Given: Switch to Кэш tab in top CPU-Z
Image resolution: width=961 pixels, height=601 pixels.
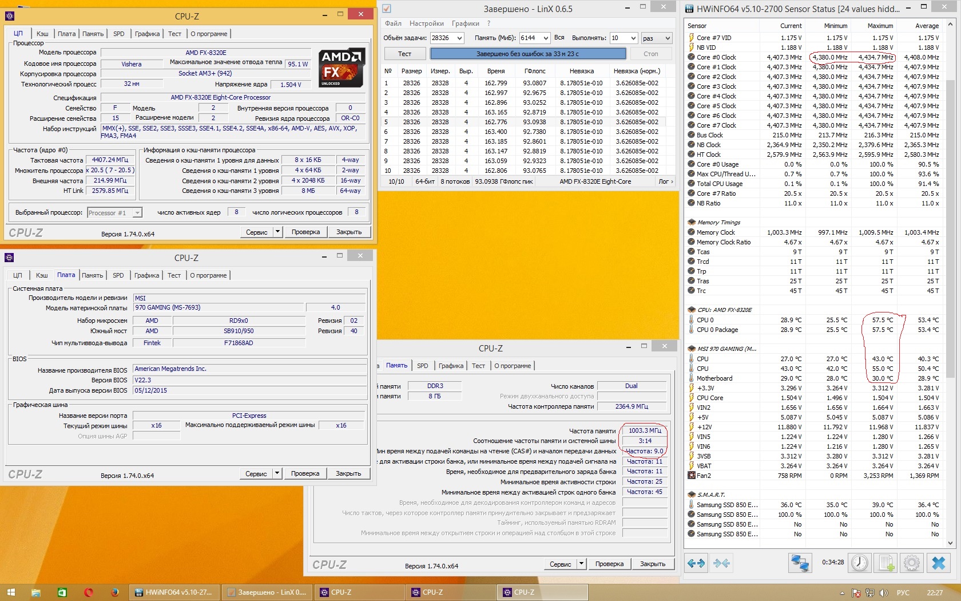Looking at the screenshot, I should [42, 34].
